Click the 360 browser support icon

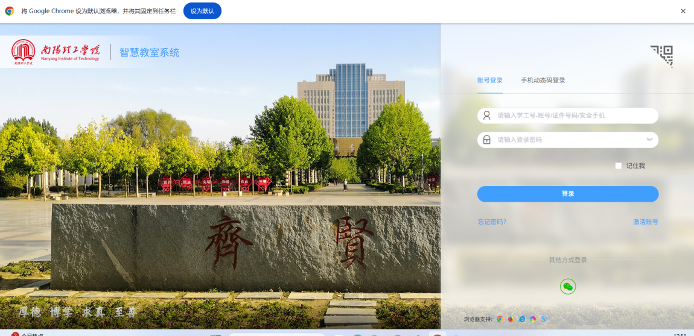[x=532, y=319]
